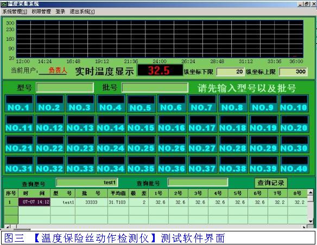Click the table's vertical scrollbar down arrow
The height and width of the screenshot is (245, 317).
(310, 221)
